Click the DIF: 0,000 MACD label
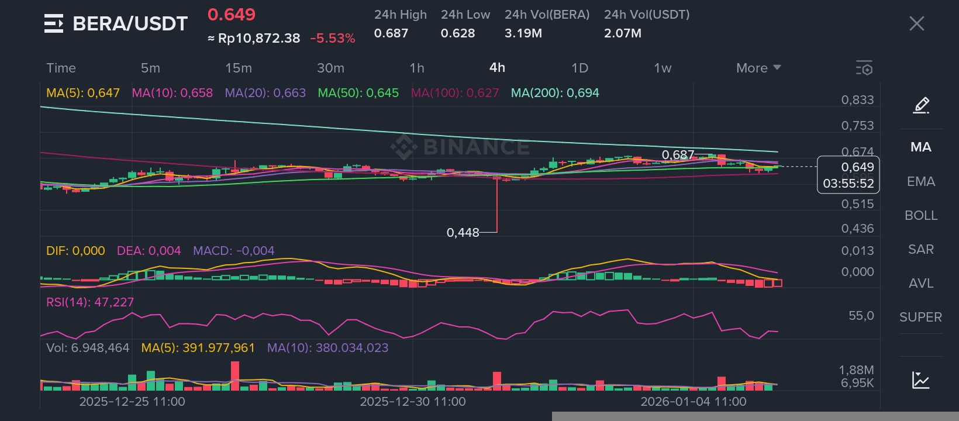 point(75,251)
